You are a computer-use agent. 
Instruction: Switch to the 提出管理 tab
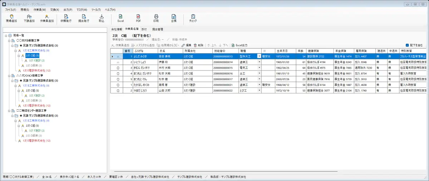(x=158, y=29)
